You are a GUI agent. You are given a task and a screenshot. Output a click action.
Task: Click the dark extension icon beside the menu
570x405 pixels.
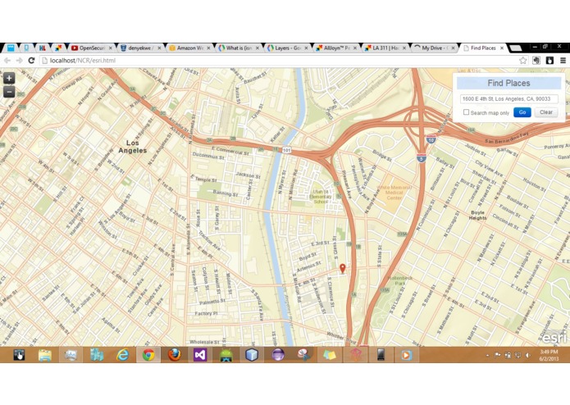point(549,61)
